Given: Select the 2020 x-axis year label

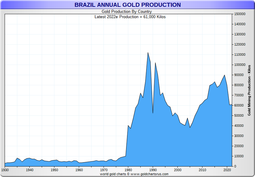Looking at the screenshot, I should pos(227,170).
